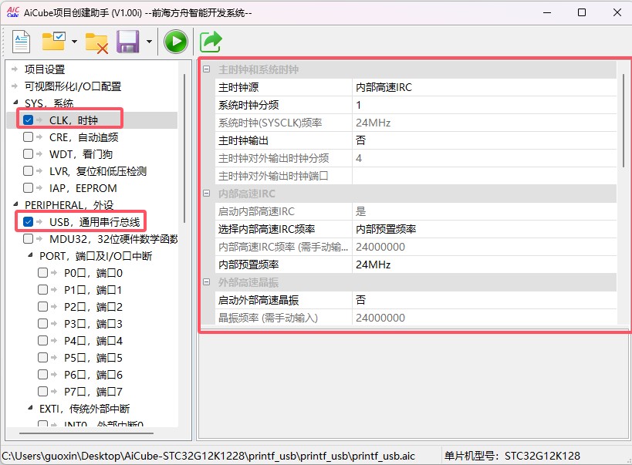632x465 pixels.
Task: Edit the 系统时钟分频 value 1
Action: [485, 105]
